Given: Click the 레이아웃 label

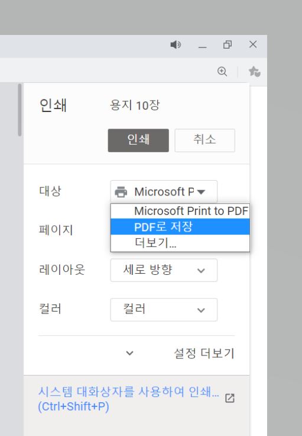Looking at the screenshot, I should pos(62,270).
